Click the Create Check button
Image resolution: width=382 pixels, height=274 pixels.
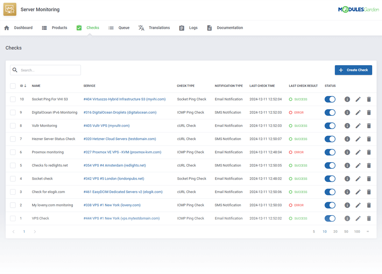point(353,70)
